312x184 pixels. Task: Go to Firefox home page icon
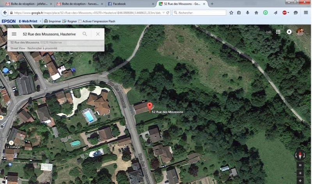256,13
